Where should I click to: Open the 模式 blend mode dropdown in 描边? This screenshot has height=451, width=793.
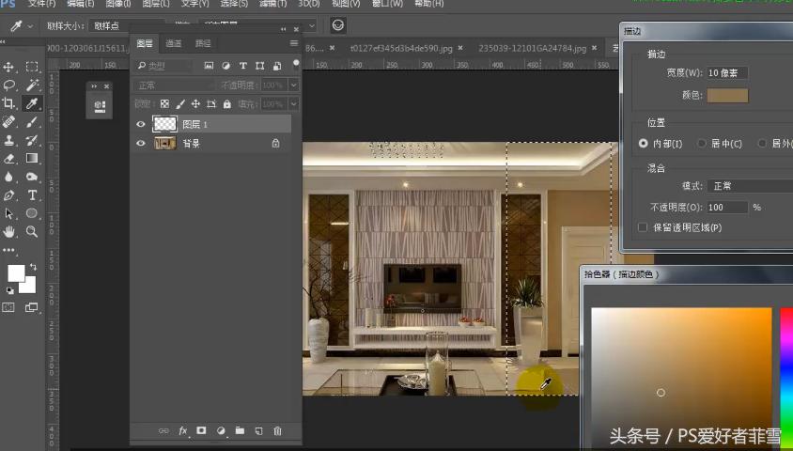tap(749, 186)
